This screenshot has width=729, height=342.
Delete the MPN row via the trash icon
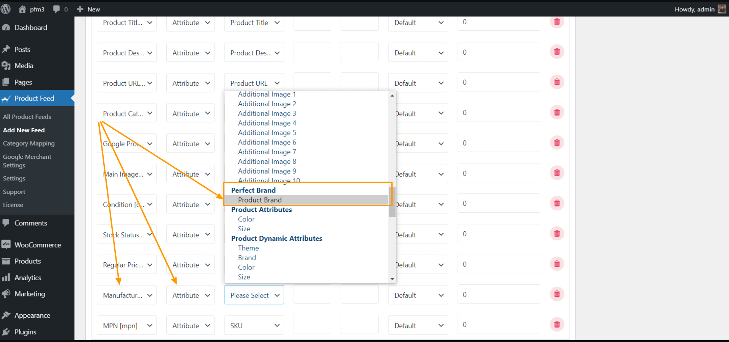557,324
